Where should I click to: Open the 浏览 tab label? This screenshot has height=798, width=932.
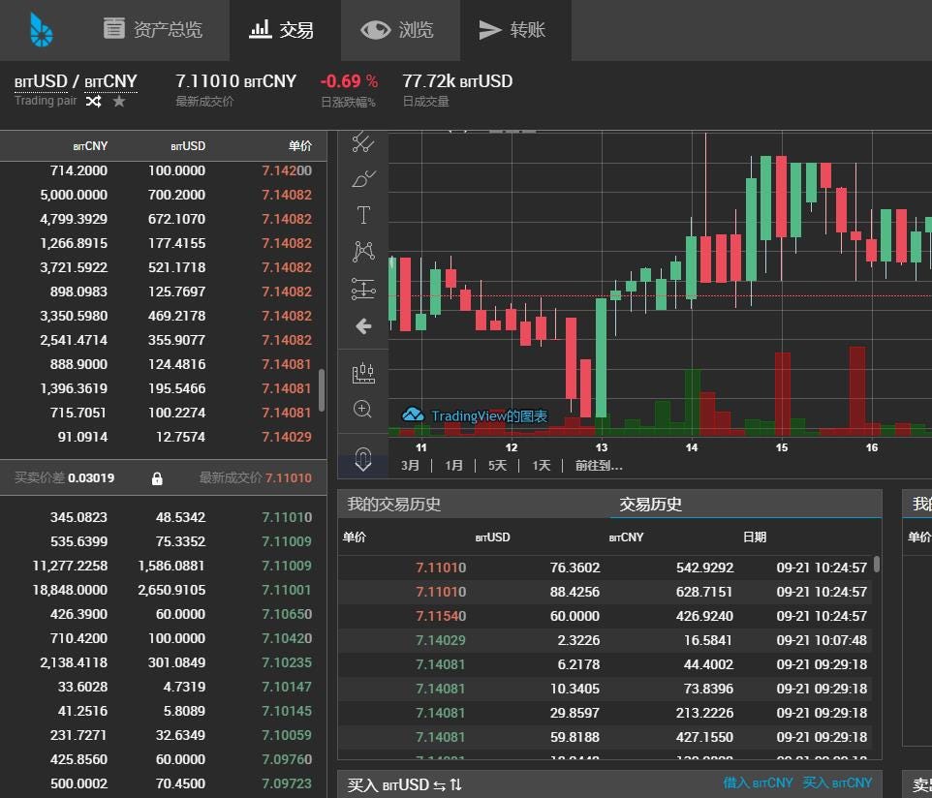point(416,30)
